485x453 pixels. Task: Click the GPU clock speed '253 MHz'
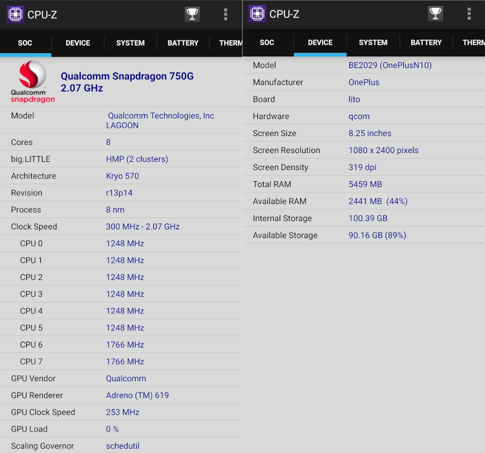123,412
